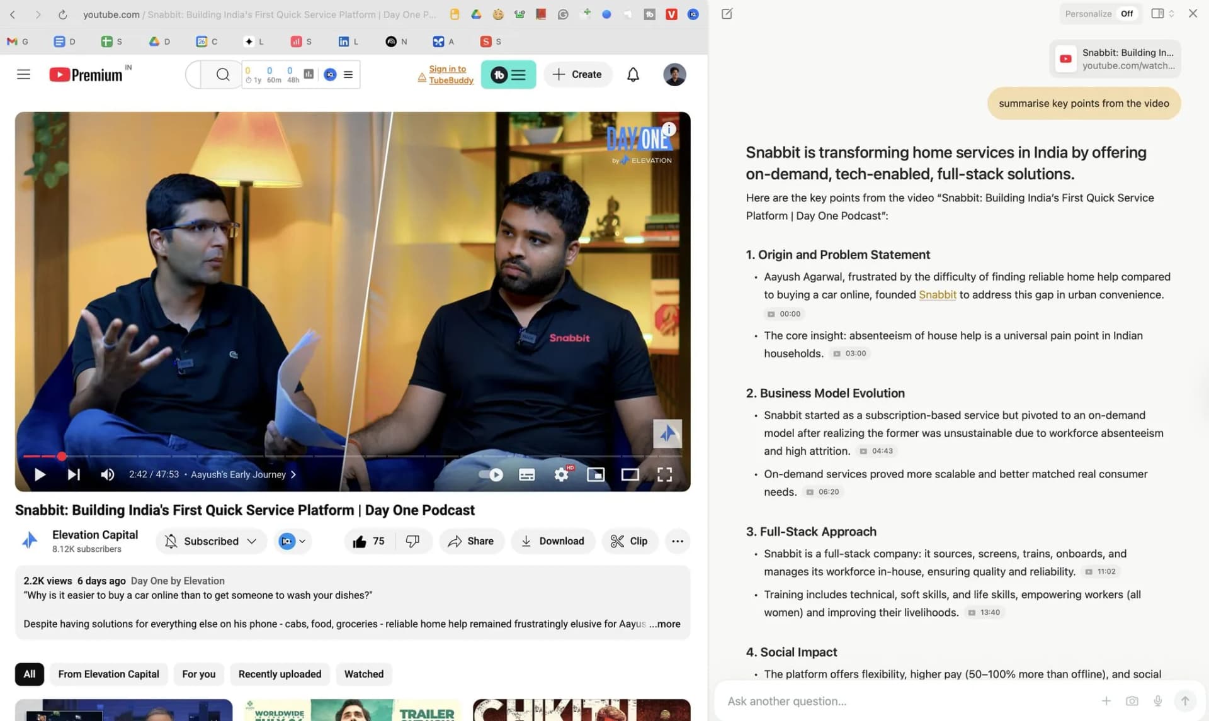Viewport: 1209px width, 721px height.
Task: Open Elevation Capital channel avatar
Action: [x=30, y=540]
